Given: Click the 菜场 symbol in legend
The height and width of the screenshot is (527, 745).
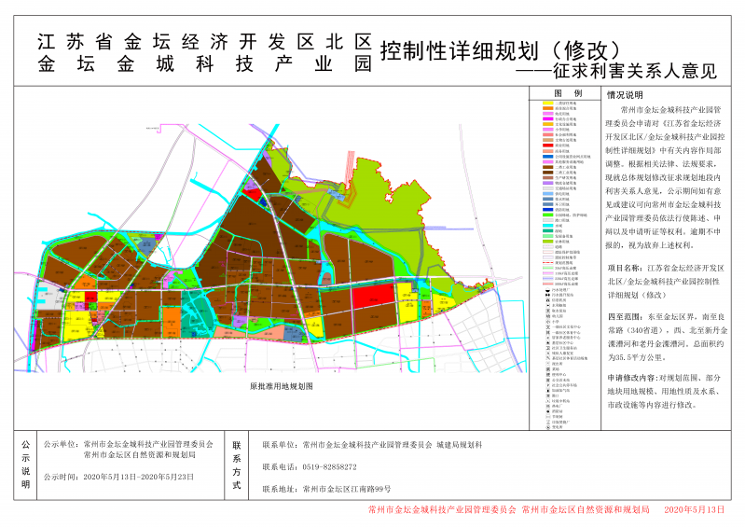Looking at the screenshot, I should pos(548,369).
